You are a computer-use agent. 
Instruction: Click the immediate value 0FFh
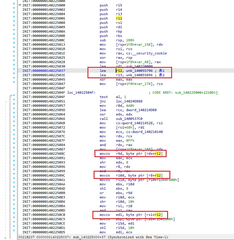click(x=130, y=141)
